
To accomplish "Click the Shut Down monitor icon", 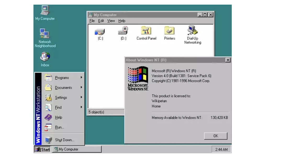I will click(x=48, y=140).
